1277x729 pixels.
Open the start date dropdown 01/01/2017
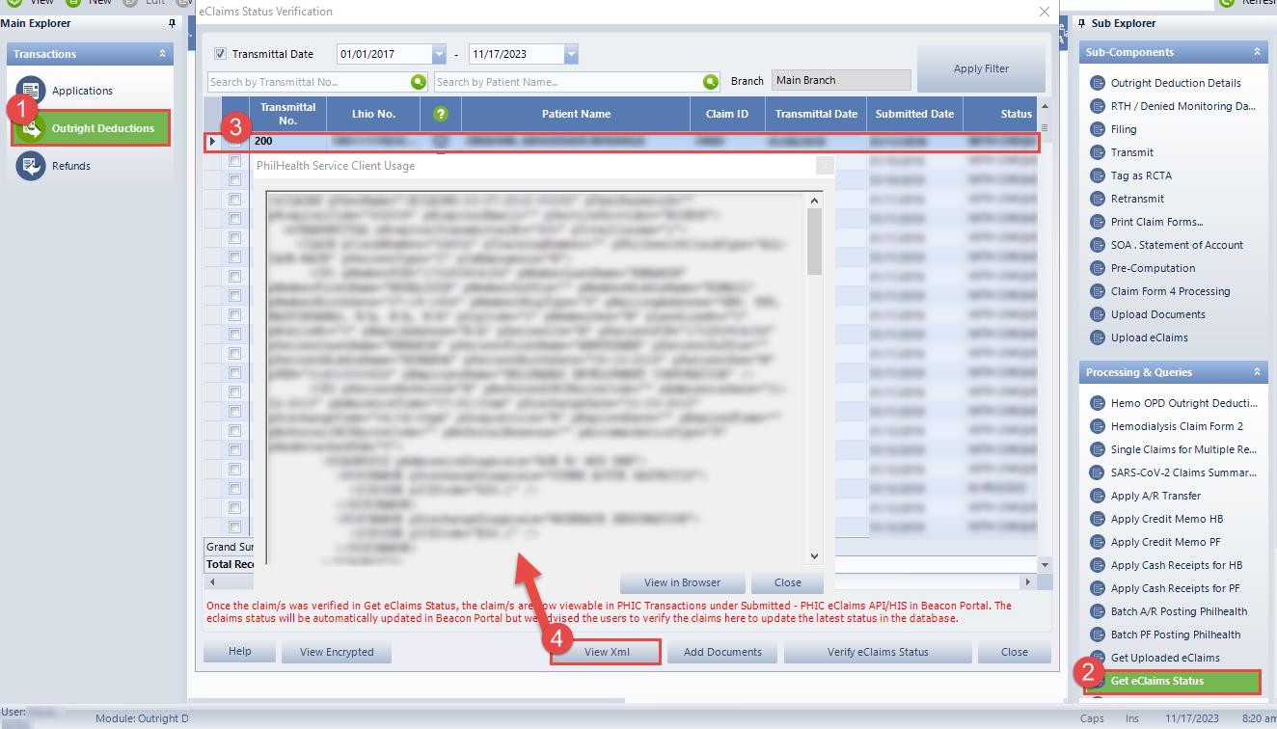click(x=439, y=54)
